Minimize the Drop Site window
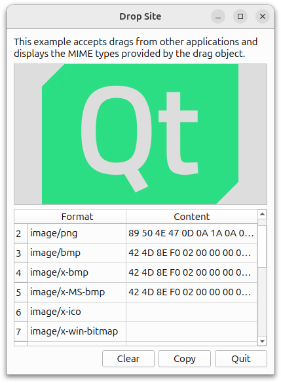 coord(218,16)
